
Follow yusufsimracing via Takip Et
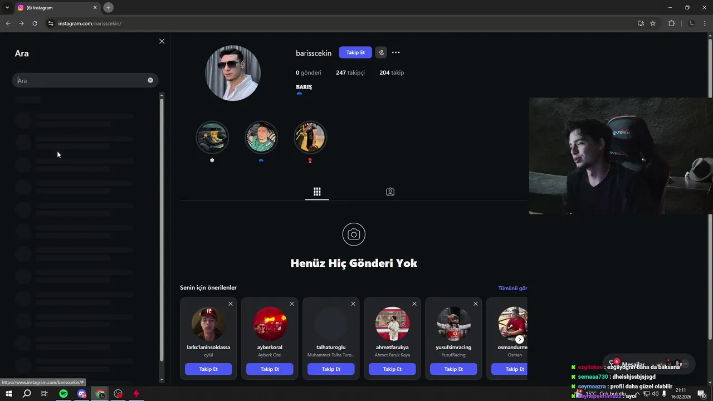click(453, 369)
